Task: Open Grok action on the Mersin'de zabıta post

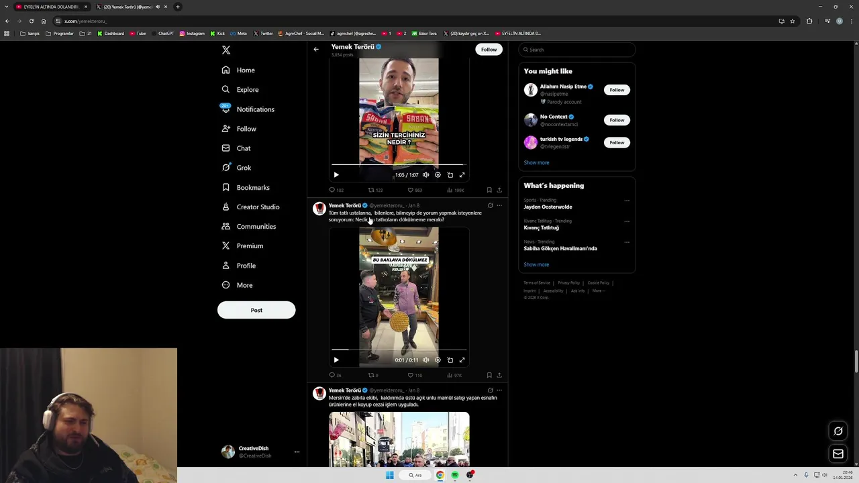Action: [x=490, y=390]
